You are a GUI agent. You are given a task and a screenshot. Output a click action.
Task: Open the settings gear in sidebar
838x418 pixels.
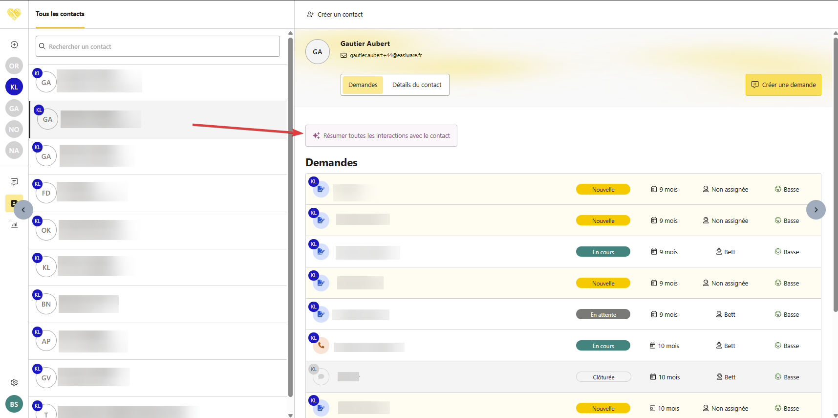14,382
